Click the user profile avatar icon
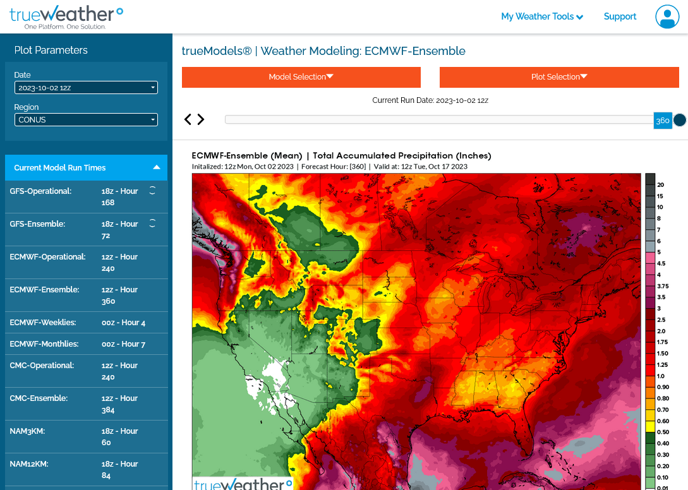The image size is (688, 490). (x=667, y=16)
